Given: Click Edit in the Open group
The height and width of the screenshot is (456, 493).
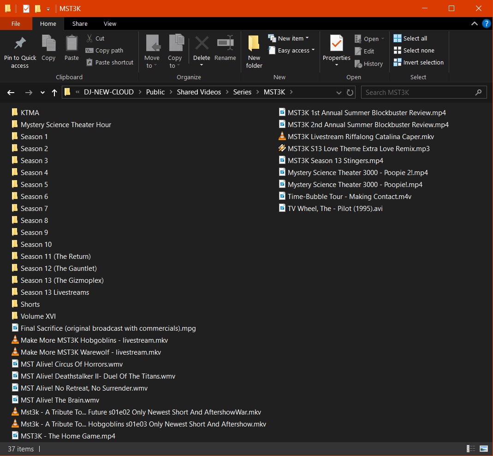Looking at the screenshot, I should 364,51.
